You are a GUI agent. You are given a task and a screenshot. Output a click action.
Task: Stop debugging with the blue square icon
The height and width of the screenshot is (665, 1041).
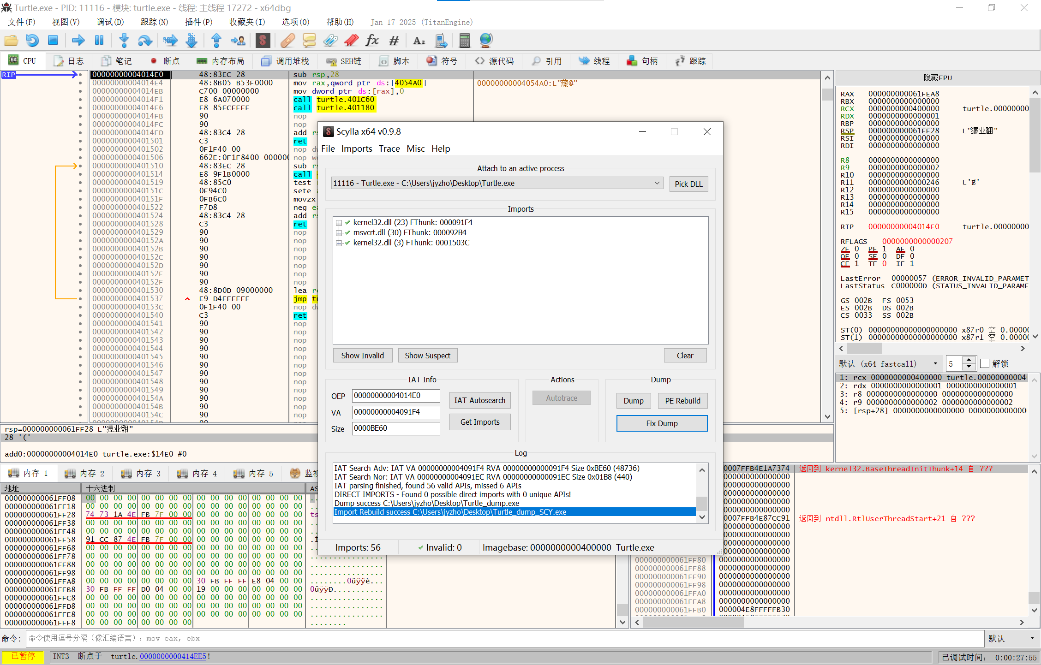53,41
